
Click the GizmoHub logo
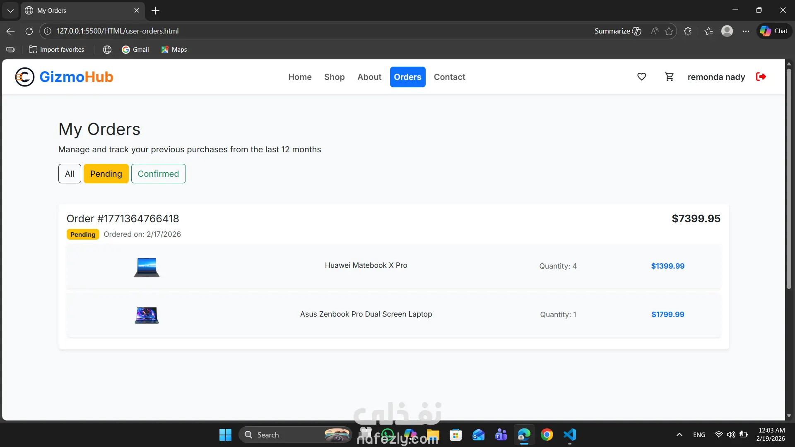(64, 77)
